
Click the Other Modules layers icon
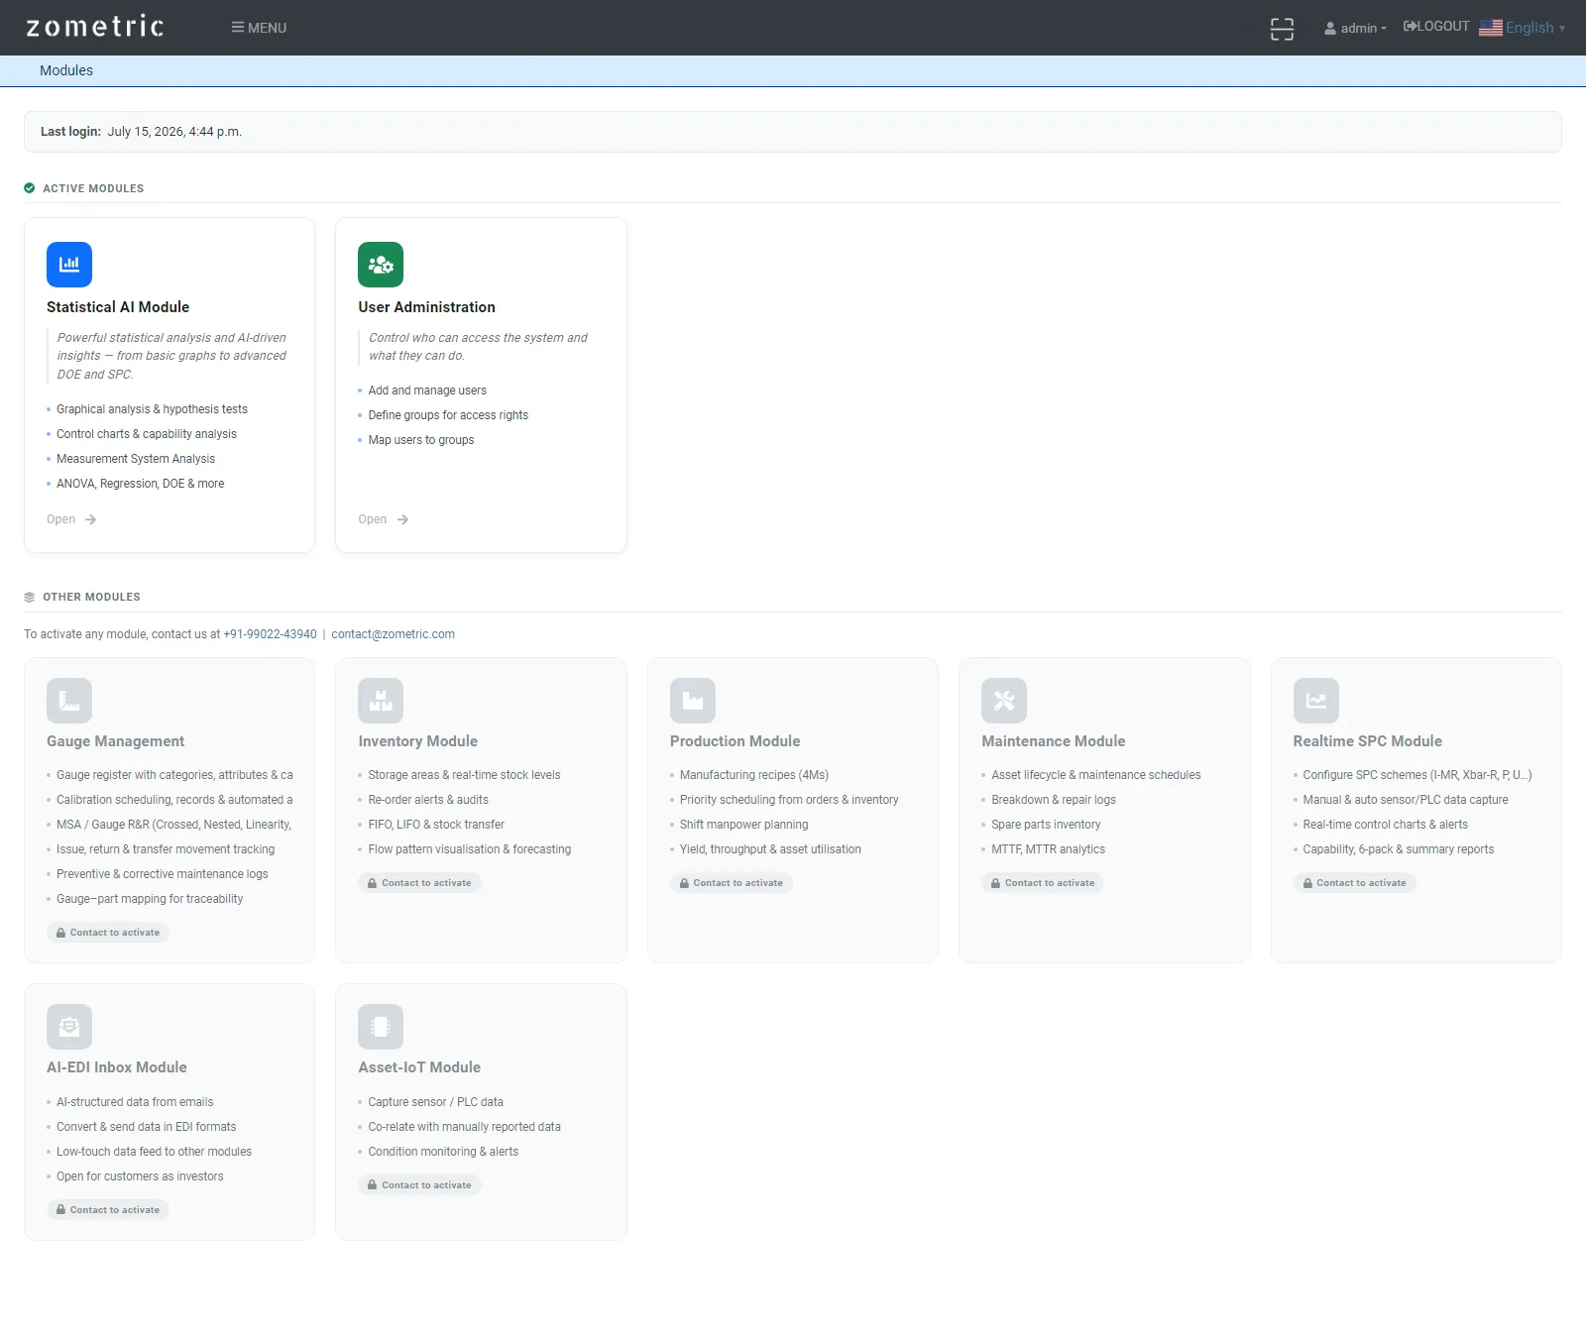click(30, 597)
